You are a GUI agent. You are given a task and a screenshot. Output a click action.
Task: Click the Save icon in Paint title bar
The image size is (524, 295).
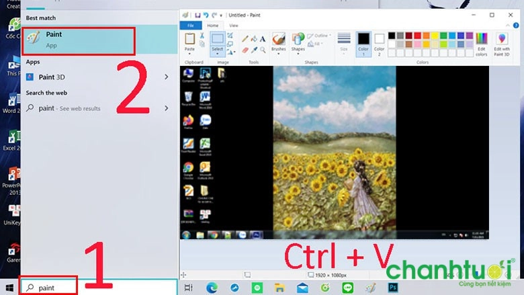click(x=198, y=15)
